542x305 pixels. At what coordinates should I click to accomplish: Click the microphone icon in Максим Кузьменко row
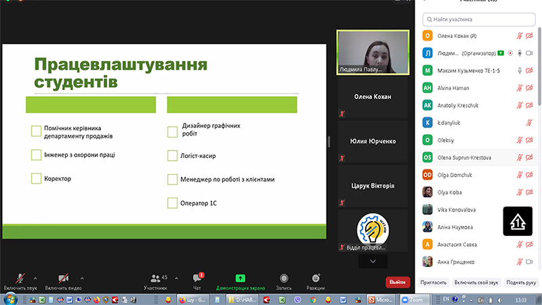pos(520,70)
